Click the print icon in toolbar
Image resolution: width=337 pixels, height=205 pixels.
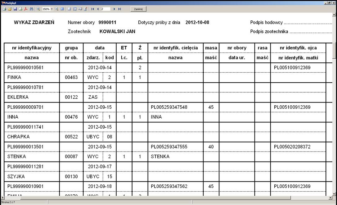4,9
